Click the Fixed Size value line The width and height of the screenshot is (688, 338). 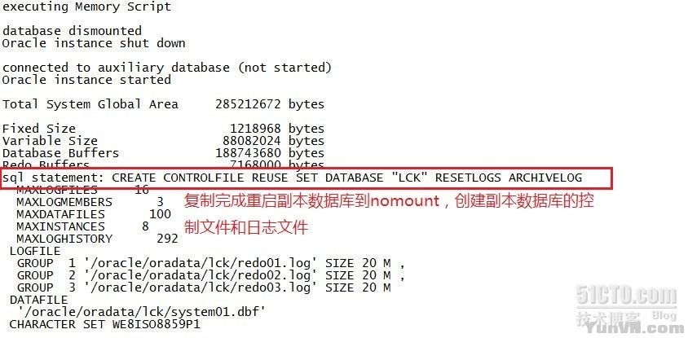point(163,129)
